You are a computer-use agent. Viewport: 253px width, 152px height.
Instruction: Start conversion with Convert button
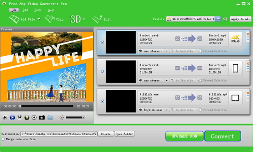click(223, 136)
